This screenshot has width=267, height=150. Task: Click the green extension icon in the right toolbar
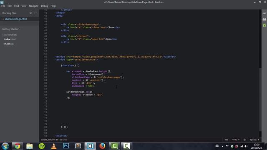click(x=264, y=25)
